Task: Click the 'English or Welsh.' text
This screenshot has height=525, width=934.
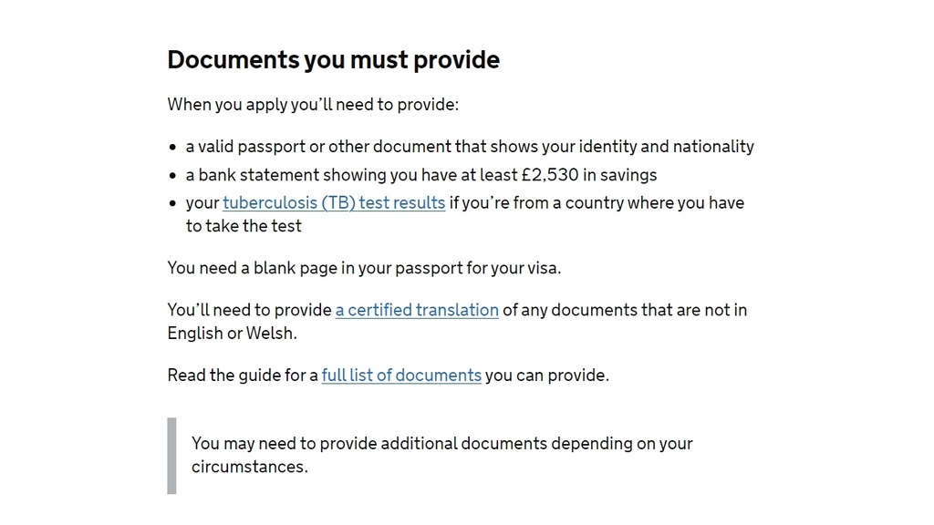Action: (x=232, y=334)
